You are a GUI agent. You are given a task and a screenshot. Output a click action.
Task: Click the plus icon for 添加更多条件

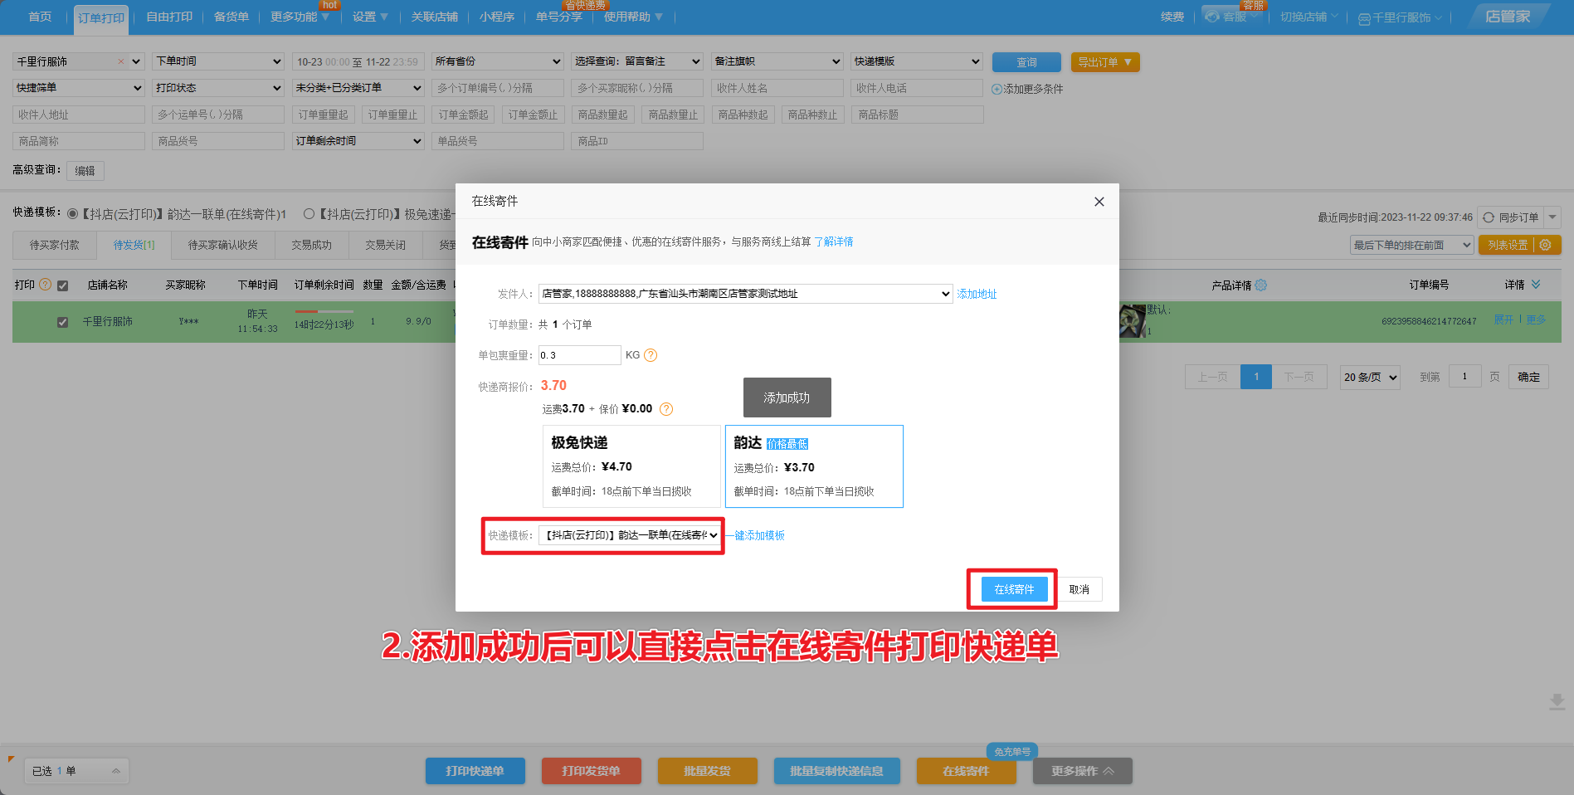(997, 89)
